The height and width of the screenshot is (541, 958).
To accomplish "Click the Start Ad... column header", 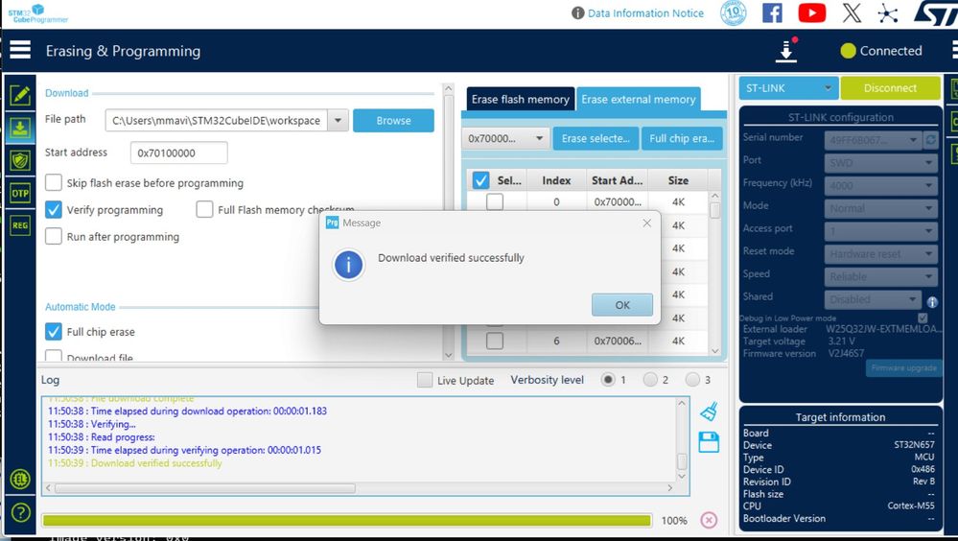I will [617, 180].
